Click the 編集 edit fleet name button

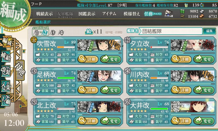(209, 31)
